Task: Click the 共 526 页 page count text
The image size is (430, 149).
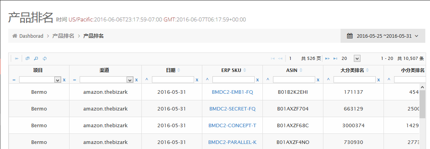Action: click(x=311, y=58)
